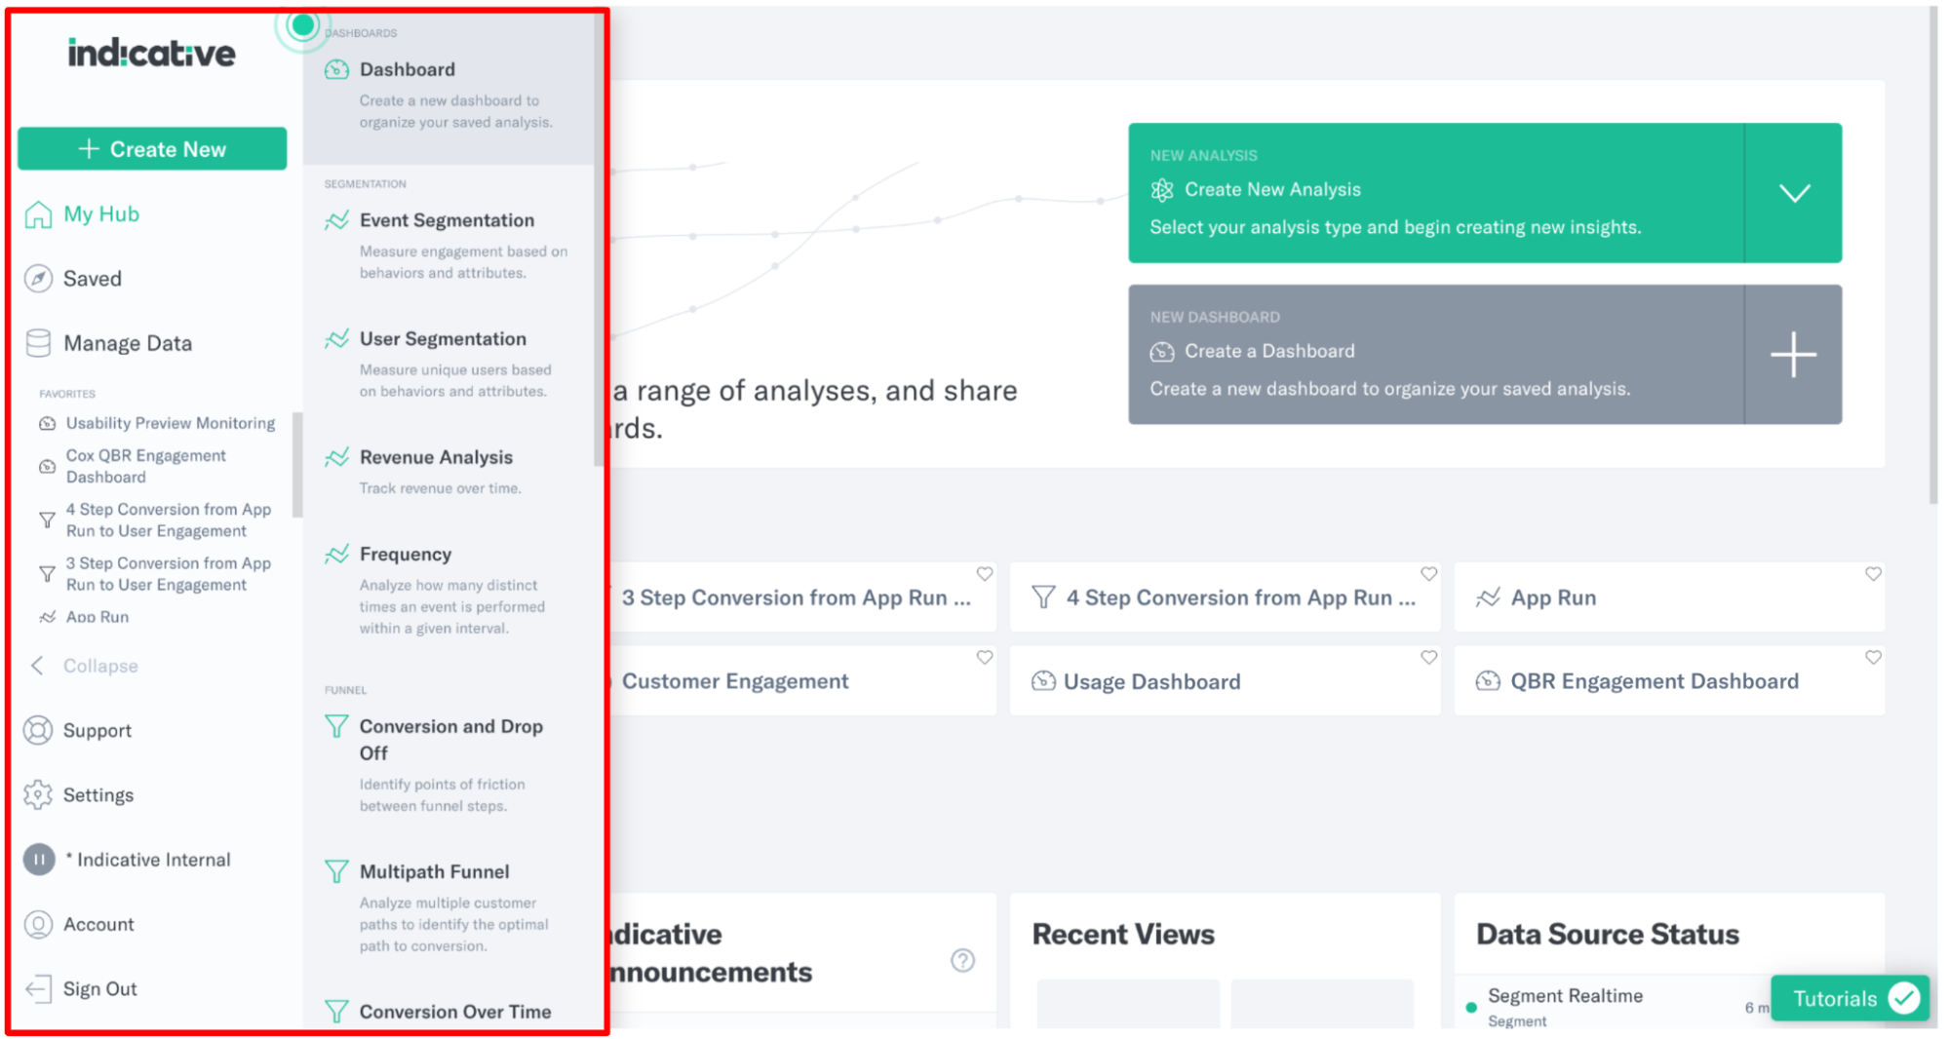The width and height of the screenshot is (1949, 1039).
Task: Click the My Hub home icon
Action: [38, 214]
